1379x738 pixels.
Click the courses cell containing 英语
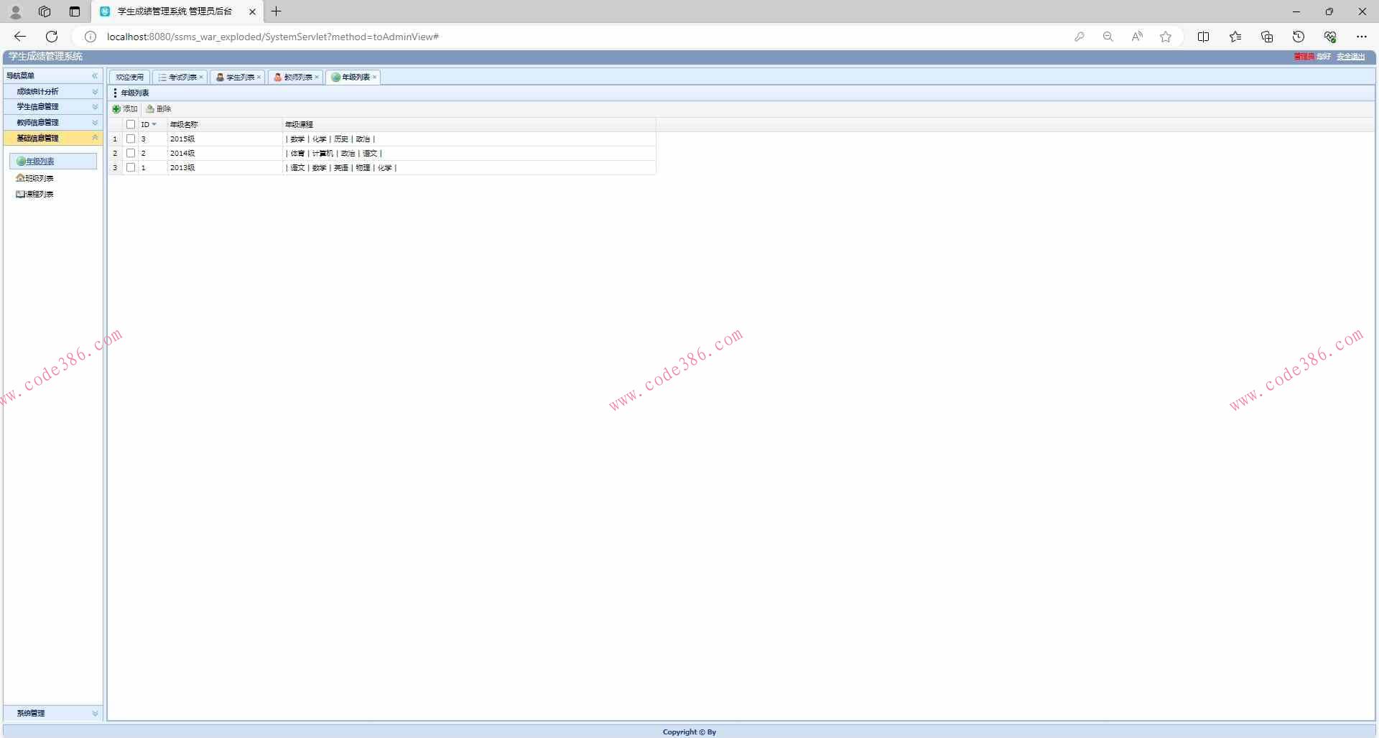pyautogui.click(x=469, y=168)
